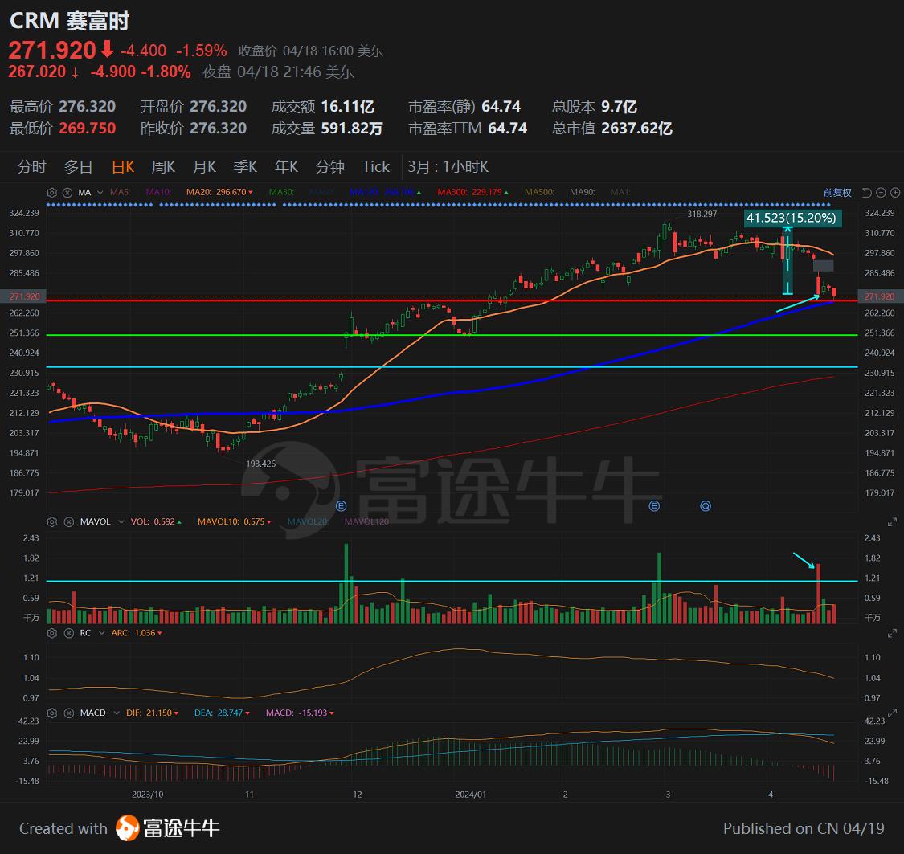Click the DIF: 21.150 value label
This screenshot has height=854, width=904.
tap(152, 713)
